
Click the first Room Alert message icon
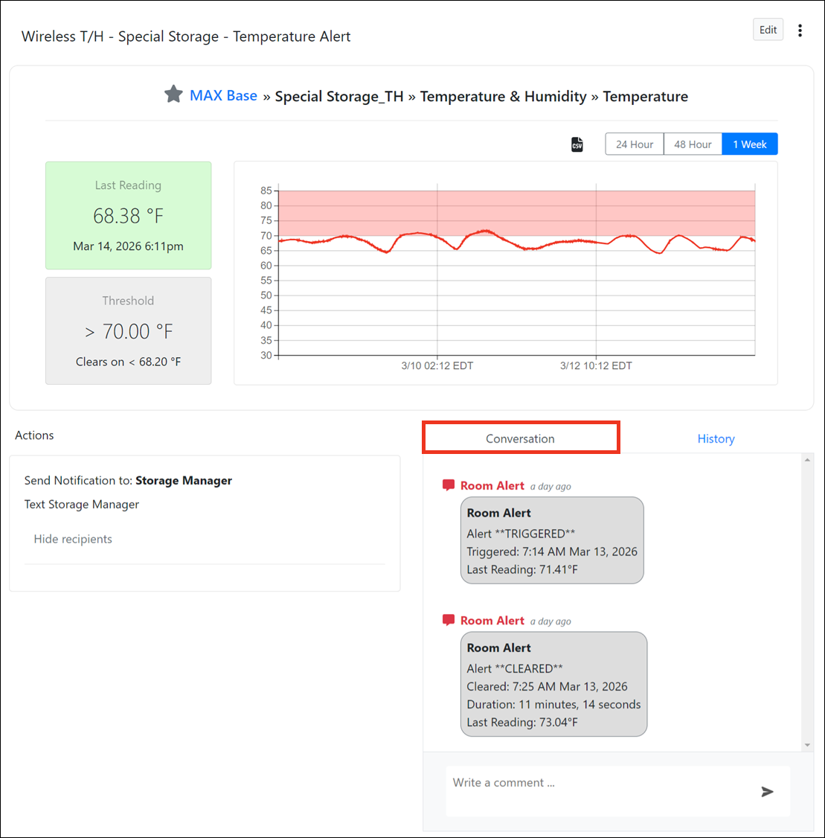449,485
